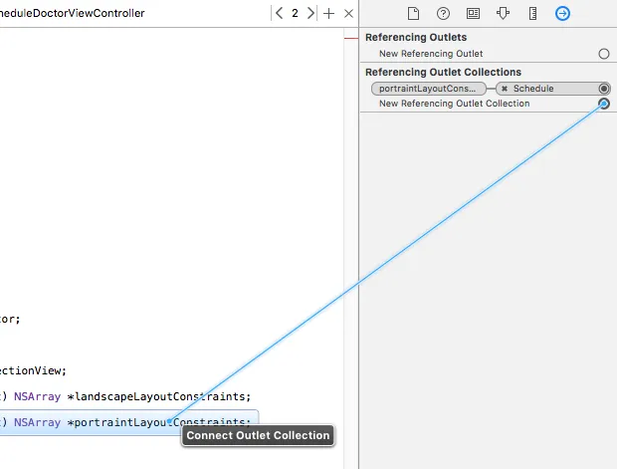The height and width of the screenshot is (469, 617).
Task: Select the portraintLayoutCons... connection pill
Action: click(x=429, y=89)
